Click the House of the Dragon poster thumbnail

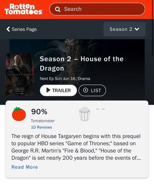[20, 75]
